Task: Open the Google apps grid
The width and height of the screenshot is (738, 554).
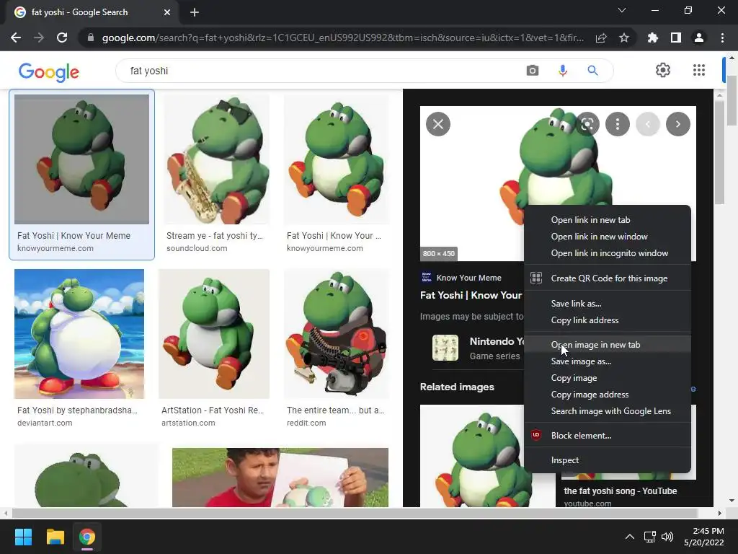Action: 699,70
